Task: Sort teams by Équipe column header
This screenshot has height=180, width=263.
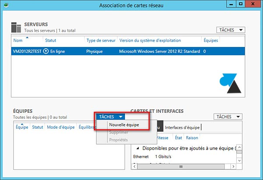Action: (x=22, y=127)
